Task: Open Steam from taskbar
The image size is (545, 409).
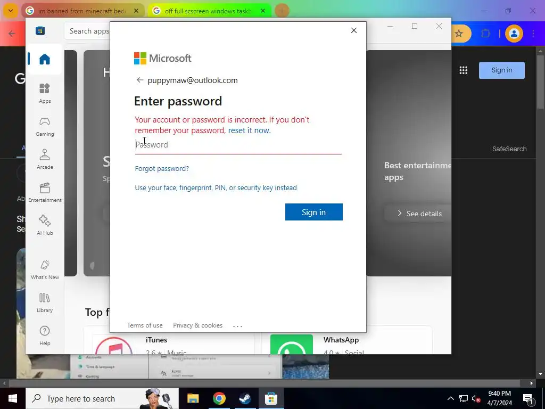Action: (x=245, y=398)
